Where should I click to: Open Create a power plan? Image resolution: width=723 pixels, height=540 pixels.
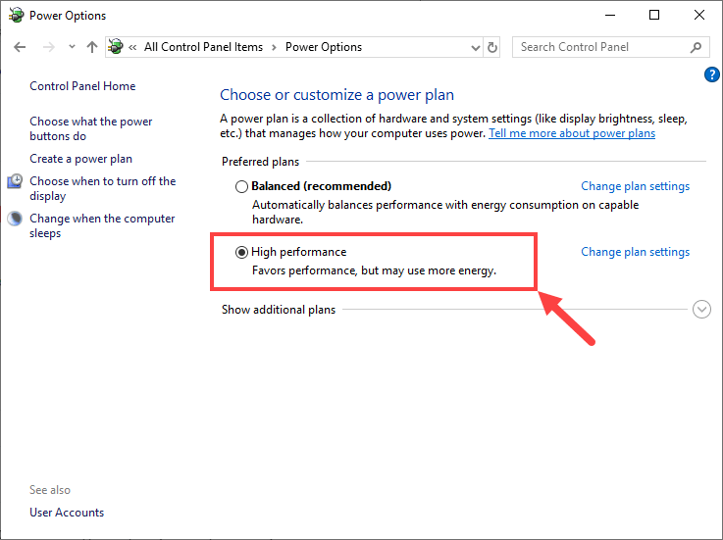tap(80, 159)
